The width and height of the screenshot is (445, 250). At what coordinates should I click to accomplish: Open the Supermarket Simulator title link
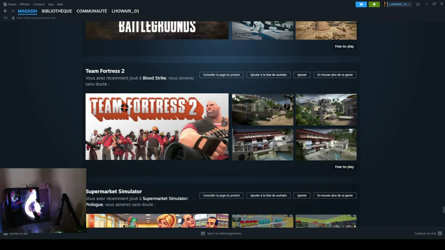[x=114, y=191]
